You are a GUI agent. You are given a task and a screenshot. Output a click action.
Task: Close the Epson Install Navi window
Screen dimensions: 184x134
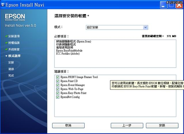click(179, 5)
